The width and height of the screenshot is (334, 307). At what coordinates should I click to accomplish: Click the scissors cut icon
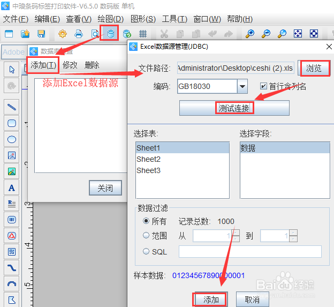coord(164,34)
